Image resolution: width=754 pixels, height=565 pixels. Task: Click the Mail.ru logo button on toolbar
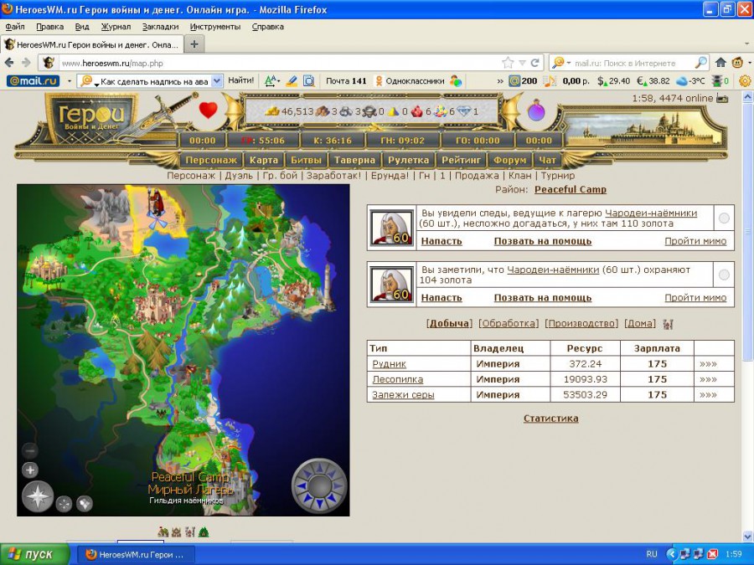[x=34, y=81]
